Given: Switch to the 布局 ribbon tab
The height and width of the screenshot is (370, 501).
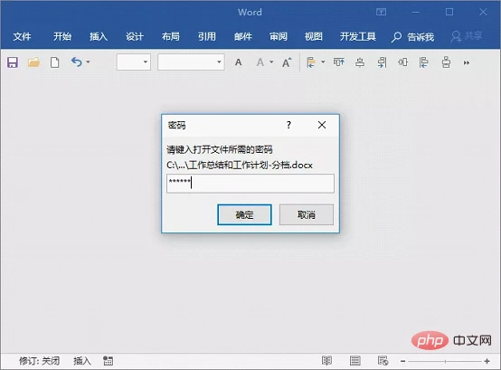Looking at the screenshot, I should (171, 37).
